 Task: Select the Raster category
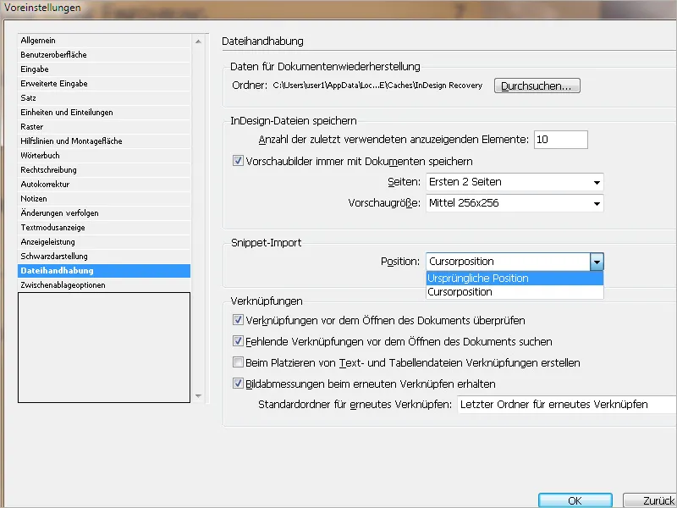(104, 126)
